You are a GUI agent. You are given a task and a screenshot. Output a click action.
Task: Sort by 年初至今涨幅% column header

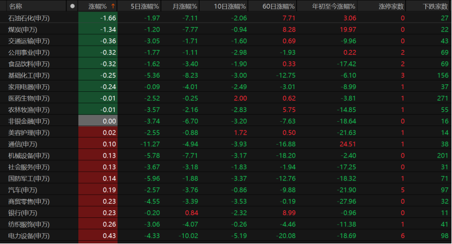333,7
